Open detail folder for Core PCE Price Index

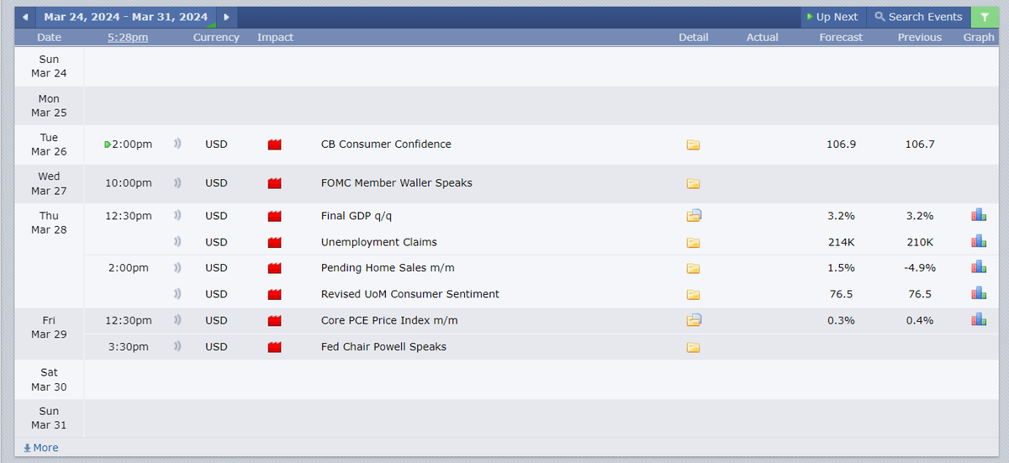(694, 320)
